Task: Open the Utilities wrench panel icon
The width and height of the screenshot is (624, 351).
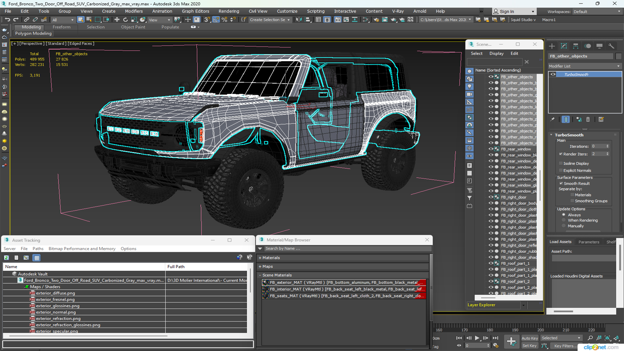Action: pyautogui.click(x=611, y=46)
